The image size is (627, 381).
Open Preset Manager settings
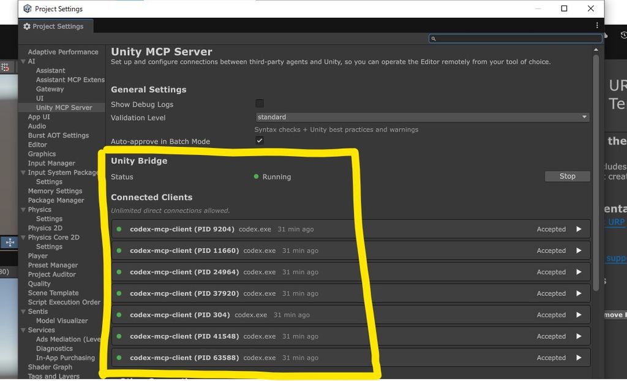(53, 265)
